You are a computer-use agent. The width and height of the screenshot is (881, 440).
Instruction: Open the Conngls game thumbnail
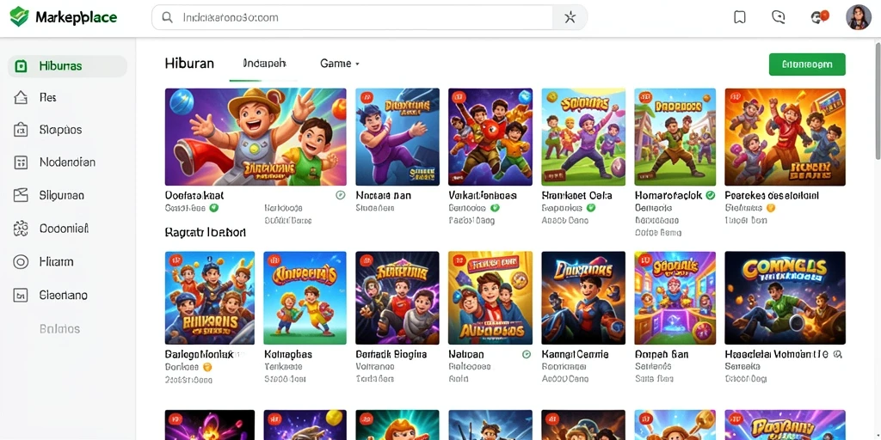click(x=785, y=298)
